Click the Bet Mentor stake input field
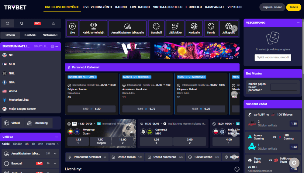The image size is (304, 173). tap(284, 87)
